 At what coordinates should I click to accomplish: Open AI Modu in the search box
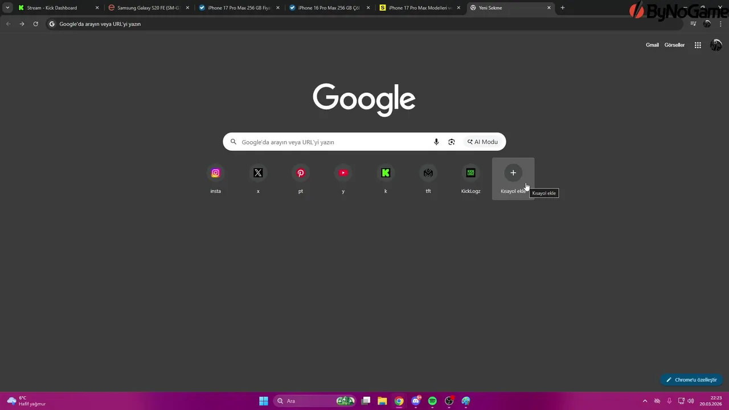tap(482, 142)
